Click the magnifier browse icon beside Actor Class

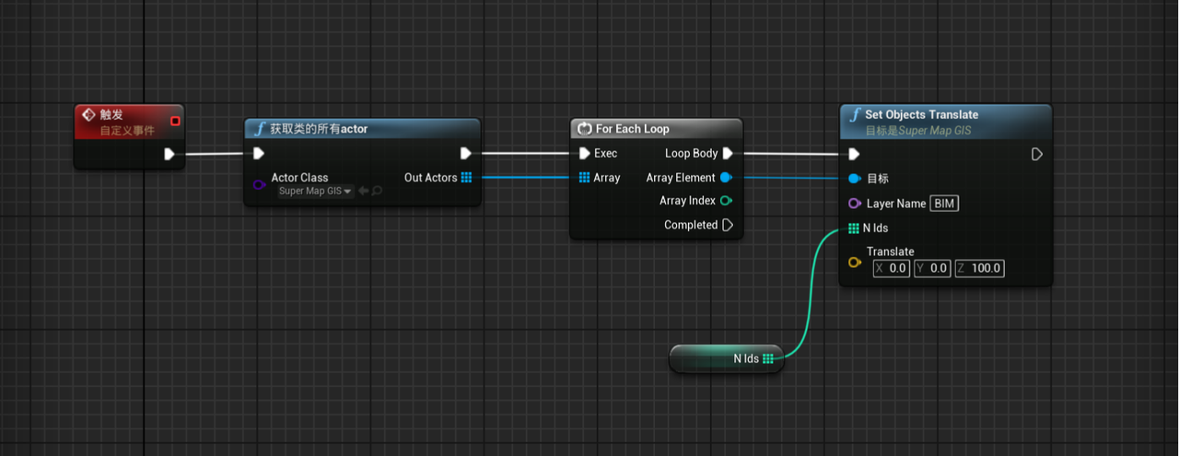(377, 192)
